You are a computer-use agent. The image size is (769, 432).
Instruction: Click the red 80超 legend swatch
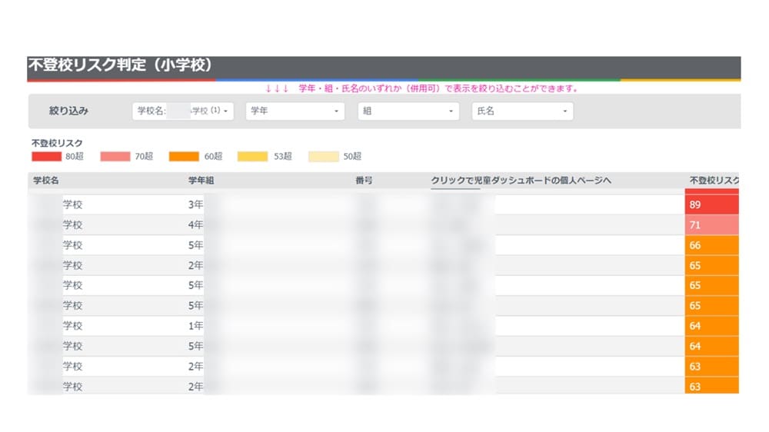point(46,156)
